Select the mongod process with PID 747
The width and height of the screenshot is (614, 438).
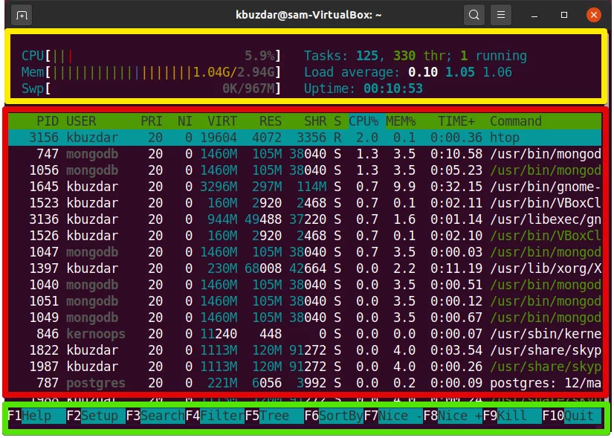(305, 154)
